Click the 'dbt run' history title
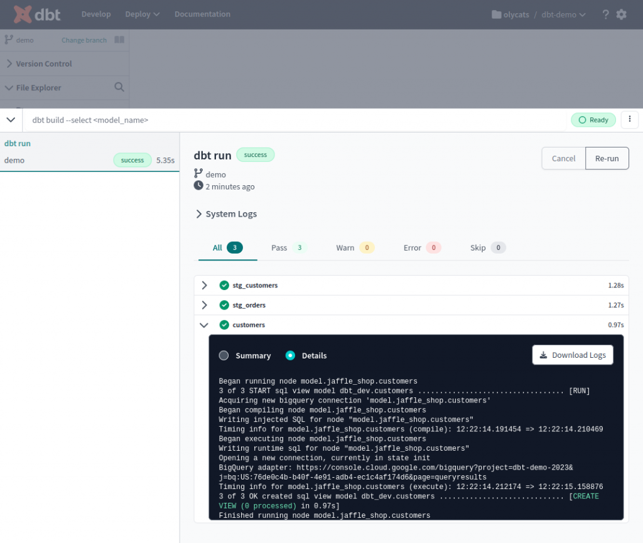 pyautogui.click(x=17, y=143)
